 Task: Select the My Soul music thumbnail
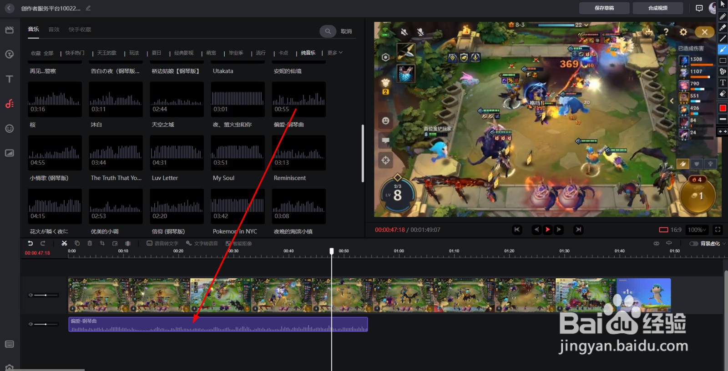tap(238, 153)
